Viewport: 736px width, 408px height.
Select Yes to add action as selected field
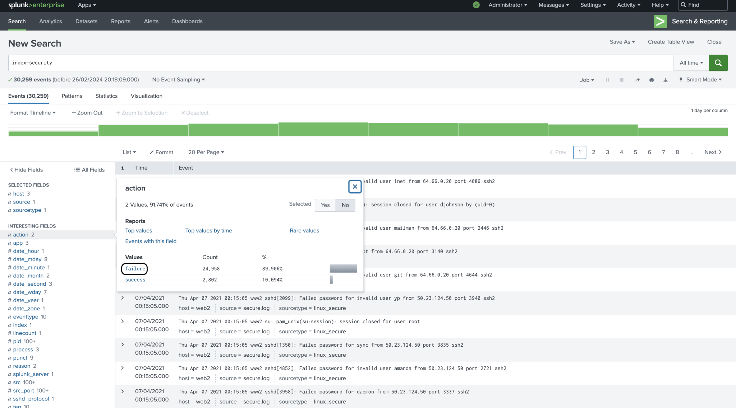click(x=325, y=205)
